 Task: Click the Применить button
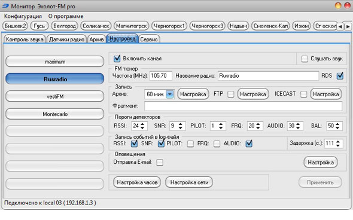pos(320,182)
